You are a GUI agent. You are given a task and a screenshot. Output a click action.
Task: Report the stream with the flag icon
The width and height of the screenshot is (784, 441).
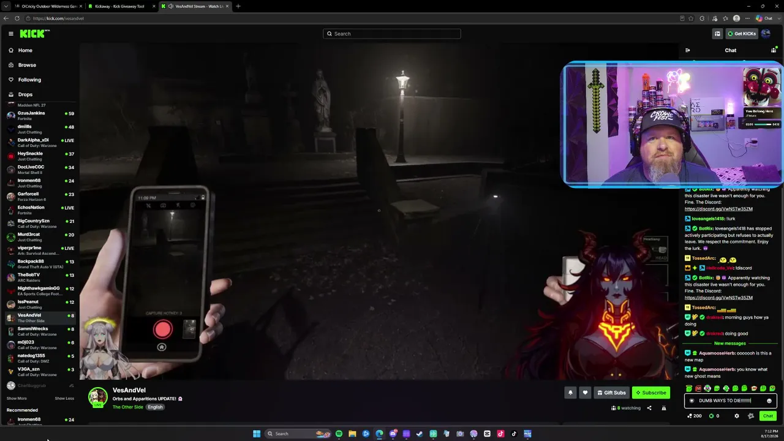coord(663,408)
